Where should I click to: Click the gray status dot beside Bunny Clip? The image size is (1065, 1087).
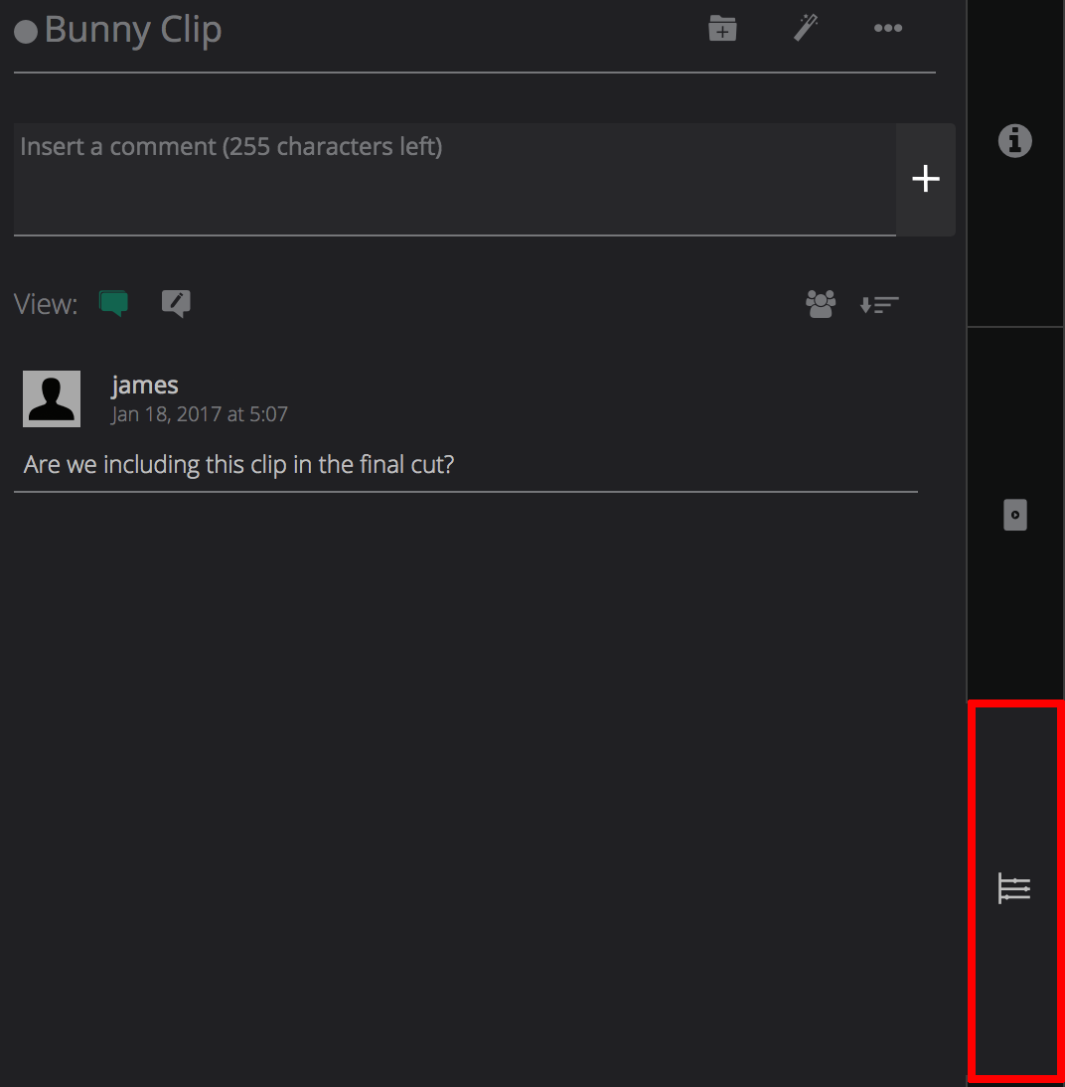26,32
